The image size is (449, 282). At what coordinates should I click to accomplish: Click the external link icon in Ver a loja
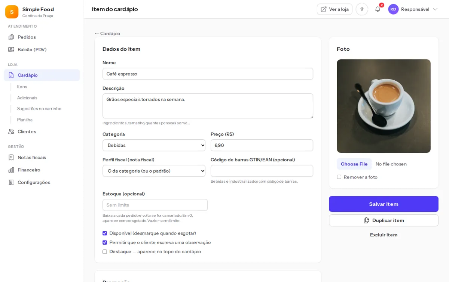[324, 9]
